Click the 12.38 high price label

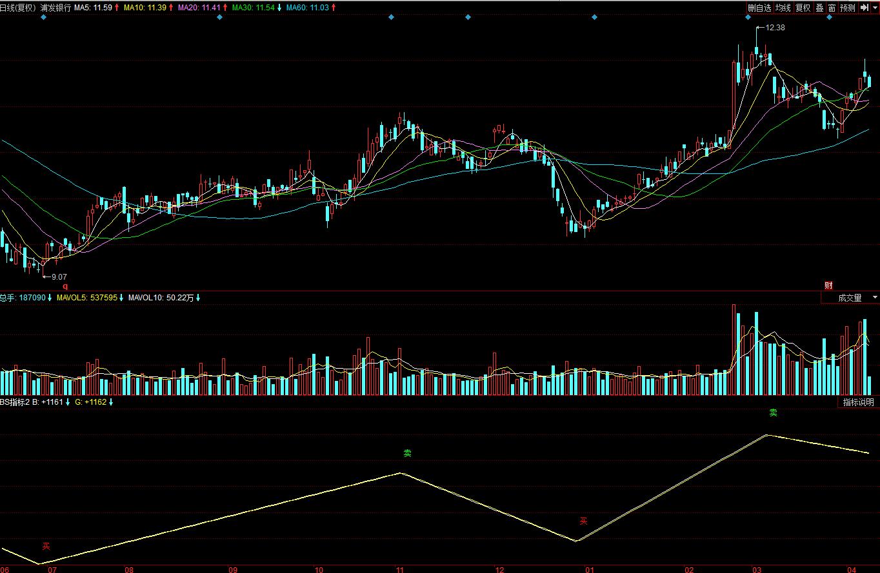(775, 28)
